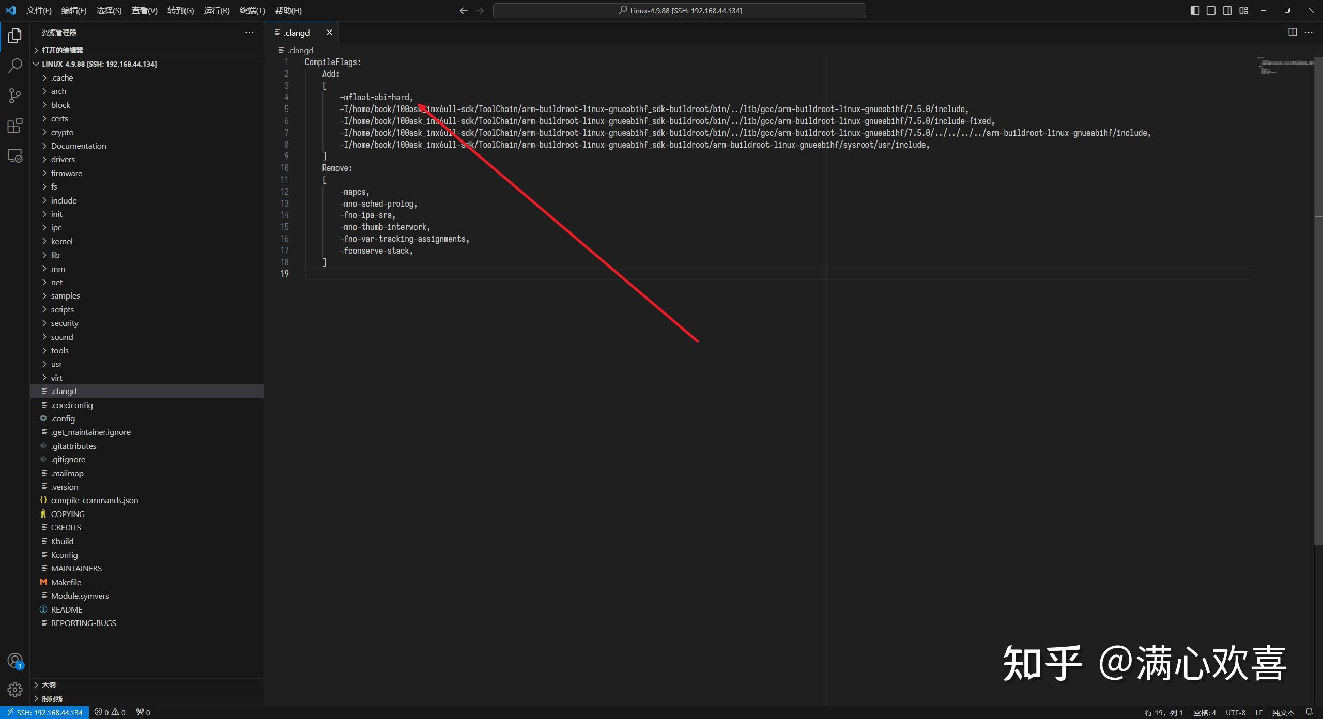Click the Split Editor icon top right
Screen dimensions: 1323x719
(1293, 32)
